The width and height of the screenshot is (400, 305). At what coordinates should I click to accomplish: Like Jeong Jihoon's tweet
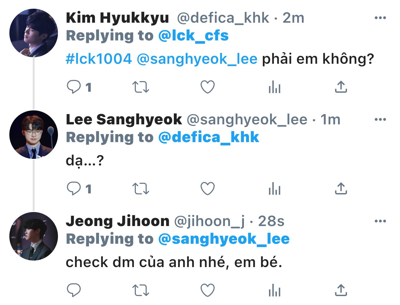click(x=207, y=290)
